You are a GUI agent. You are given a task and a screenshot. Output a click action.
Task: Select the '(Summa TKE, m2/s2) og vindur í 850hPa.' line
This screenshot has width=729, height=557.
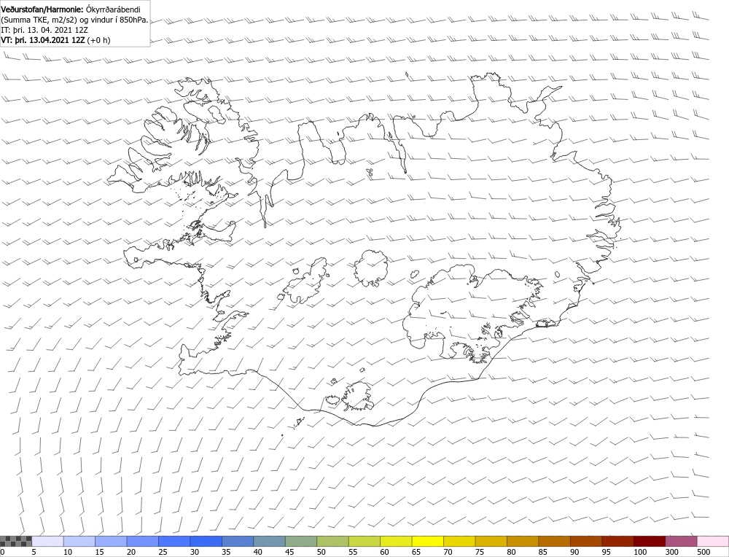tap(75, 20)
